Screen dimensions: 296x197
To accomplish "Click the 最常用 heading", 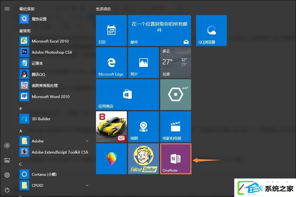I will (x=25, y=31).
